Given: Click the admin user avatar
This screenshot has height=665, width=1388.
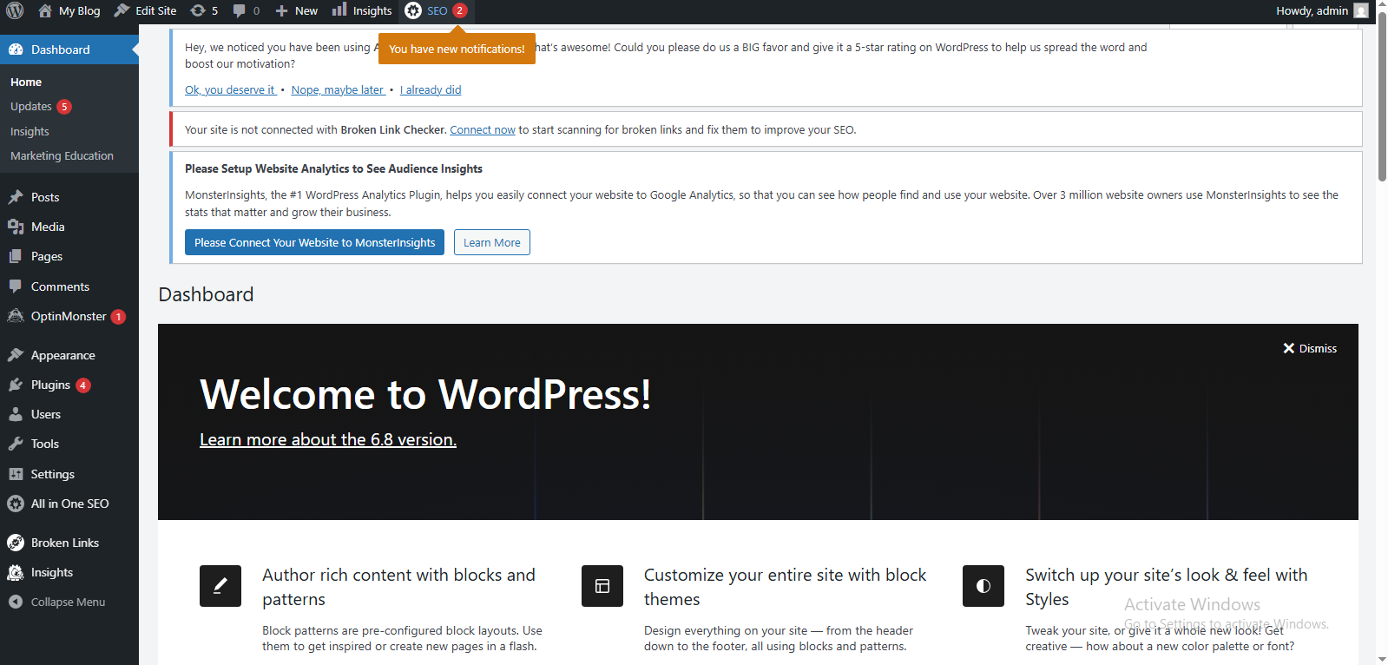Looking at the screenshot, I should tap(1361, 10).
